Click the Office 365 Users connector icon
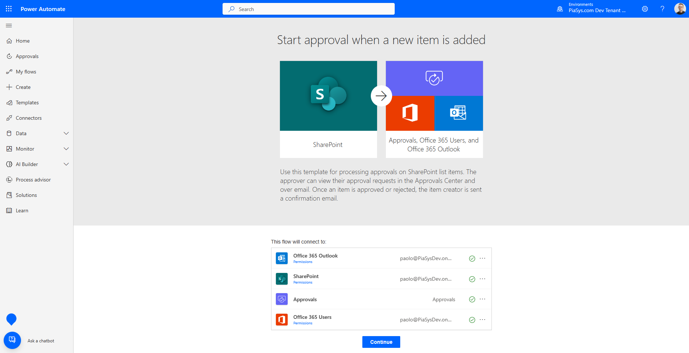Image resolution: width=689 pixels, height=353 pixels. tap(281, 319)
